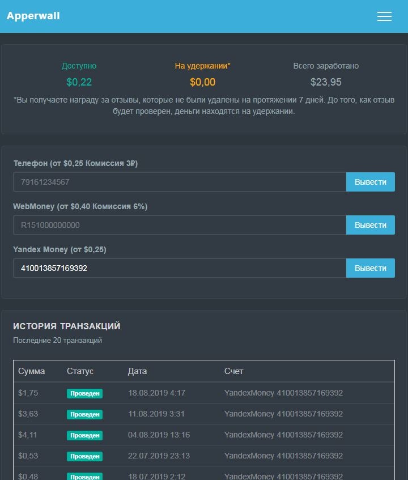Click the phone number input field

(x=180, y=182)
